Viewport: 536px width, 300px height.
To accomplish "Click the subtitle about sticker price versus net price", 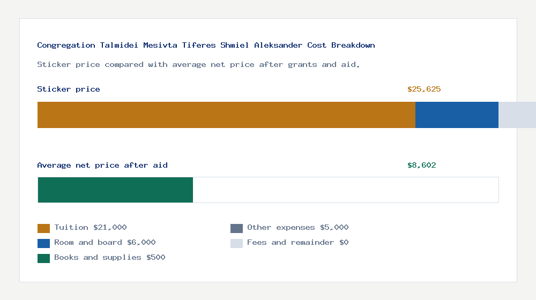I will [x=198, y=65].
